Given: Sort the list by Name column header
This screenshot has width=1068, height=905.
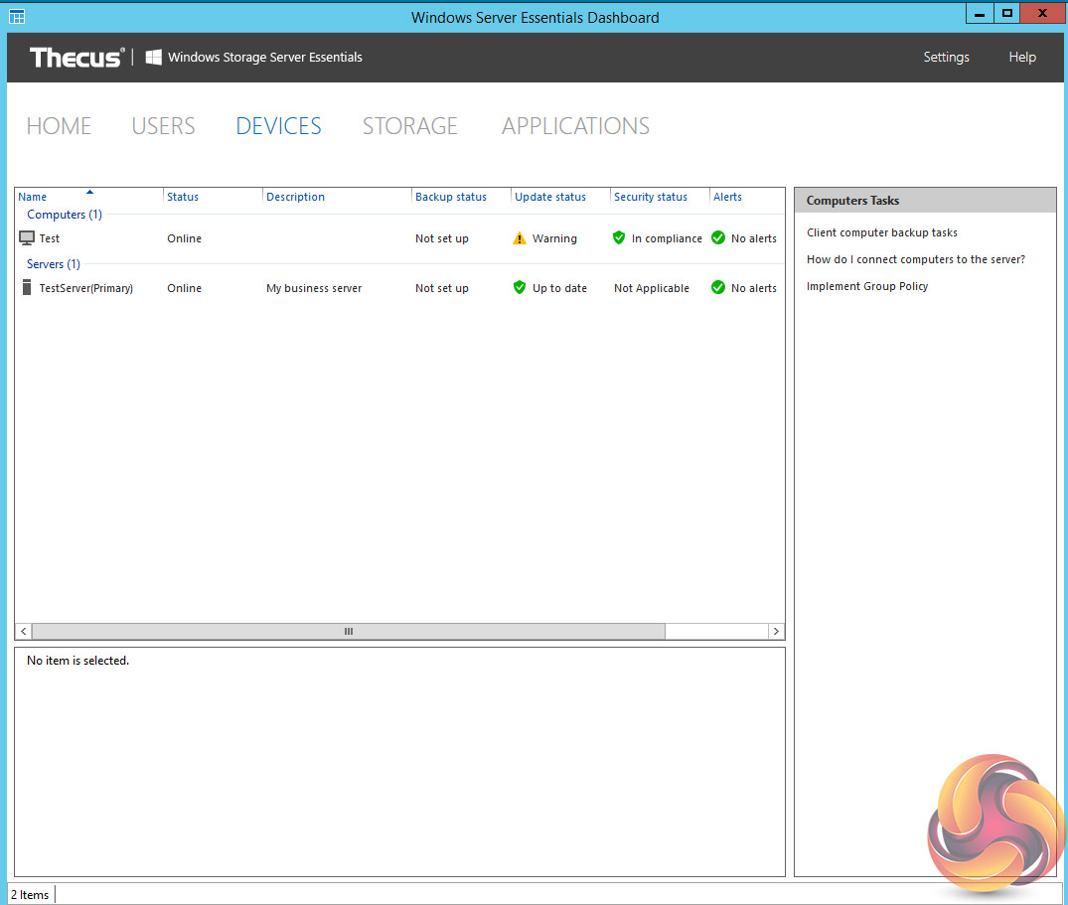Looking at the screenshot, I should click(33, 197).
